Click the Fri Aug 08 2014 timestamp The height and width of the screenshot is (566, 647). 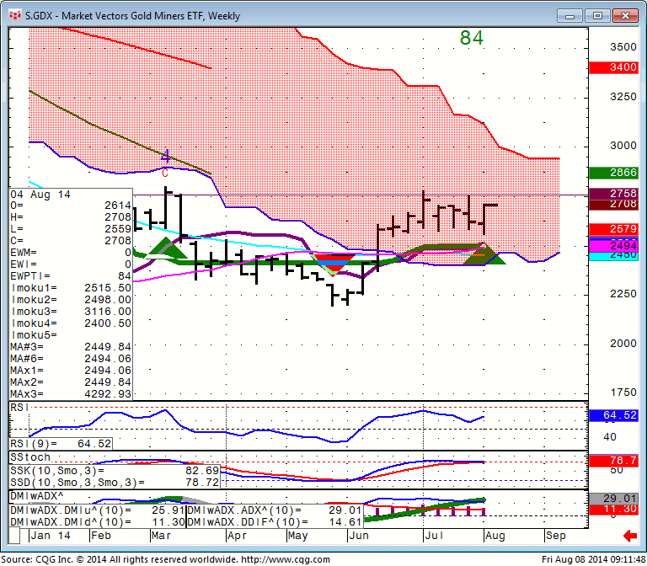[592, 560]
